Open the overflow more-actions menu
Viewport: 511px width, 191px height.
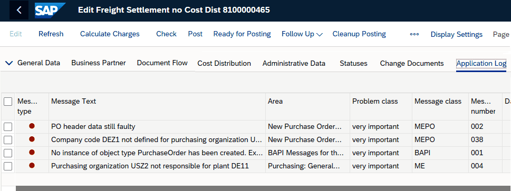414,34
